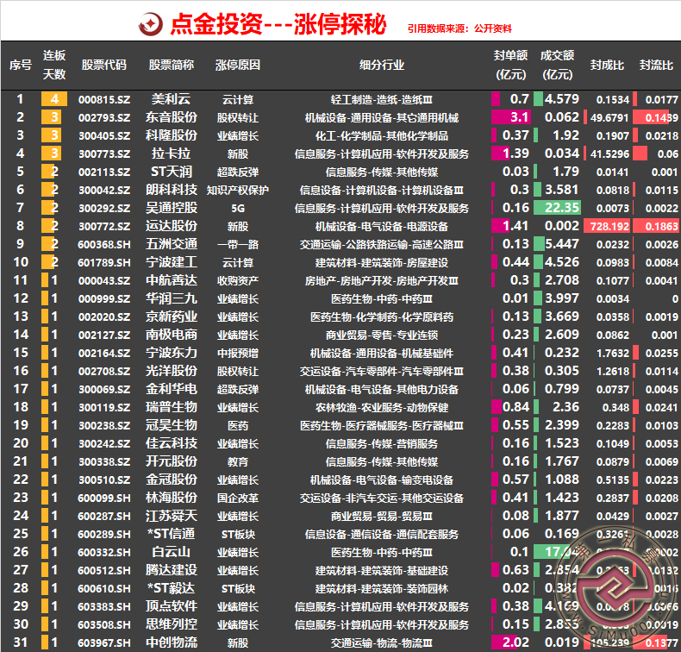Click the orange 4-day bar for 美利云
Viewport: 681px width, 652px height.
pyautogui.click(x=54, y=99)
